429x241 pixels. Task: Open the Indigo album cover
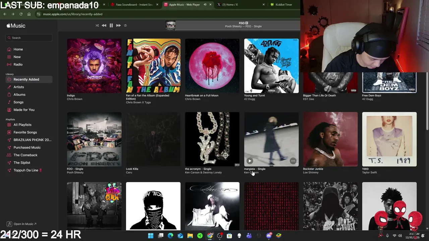tap(94, 66)
